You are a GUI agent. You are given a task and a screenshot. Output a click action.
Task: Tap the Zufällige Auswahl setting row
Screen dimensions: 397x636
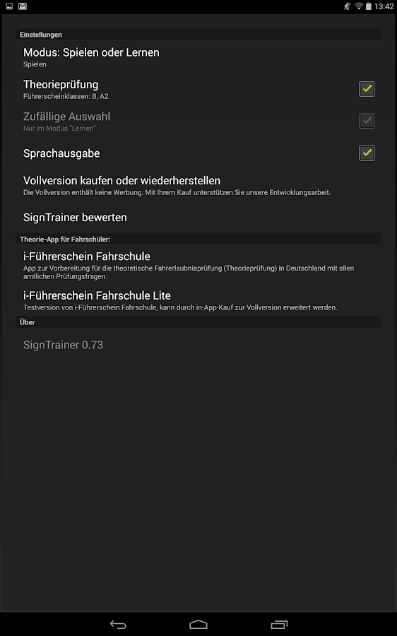tap(198, 122)
